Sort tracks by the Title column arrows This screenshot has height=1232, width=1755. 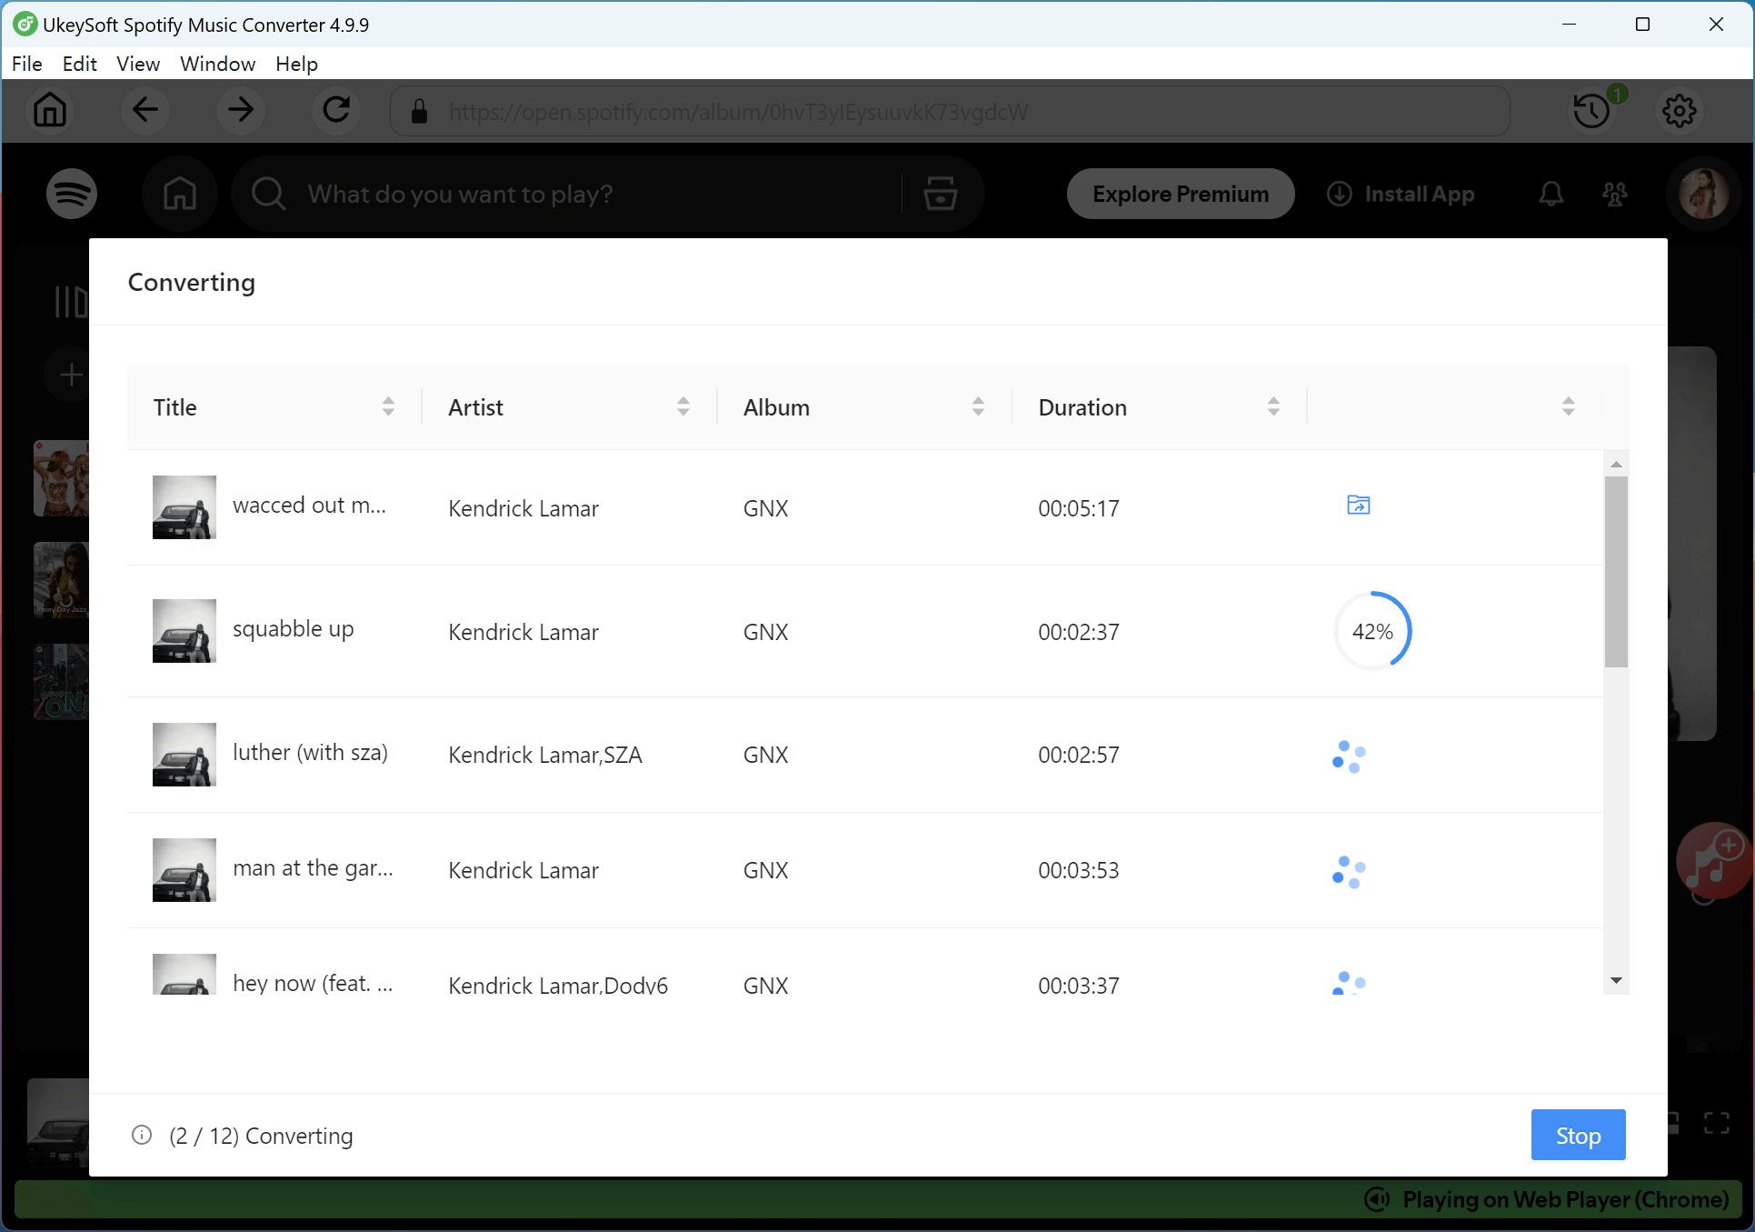tap(389, 406)
